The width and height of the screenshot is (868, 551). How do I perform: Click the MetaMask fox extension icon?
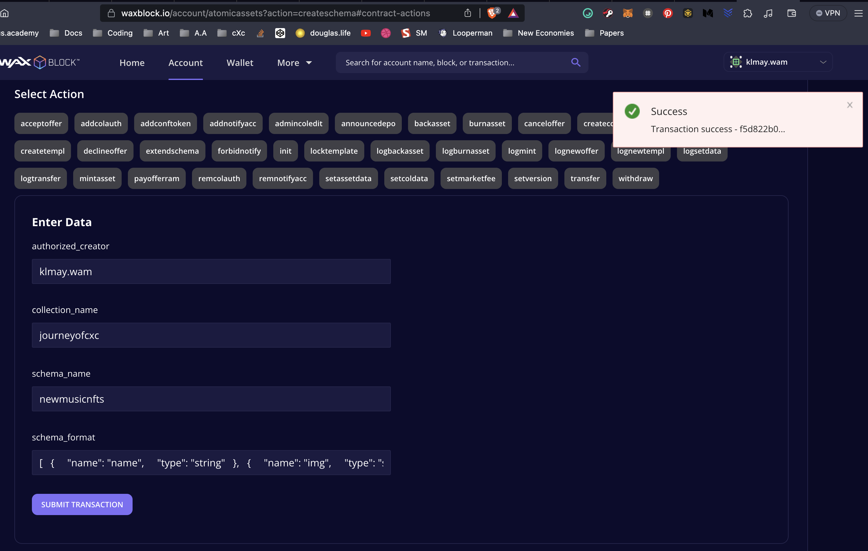[628, 13]
